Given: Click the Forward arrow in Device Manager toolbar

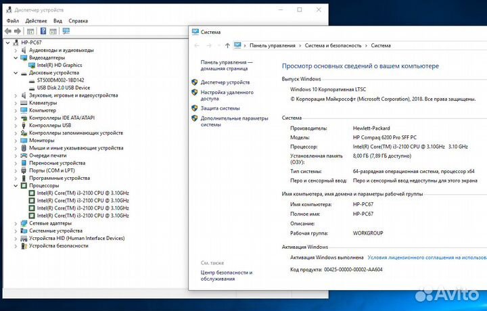Looking at the screenshot, I should (18, 31).
